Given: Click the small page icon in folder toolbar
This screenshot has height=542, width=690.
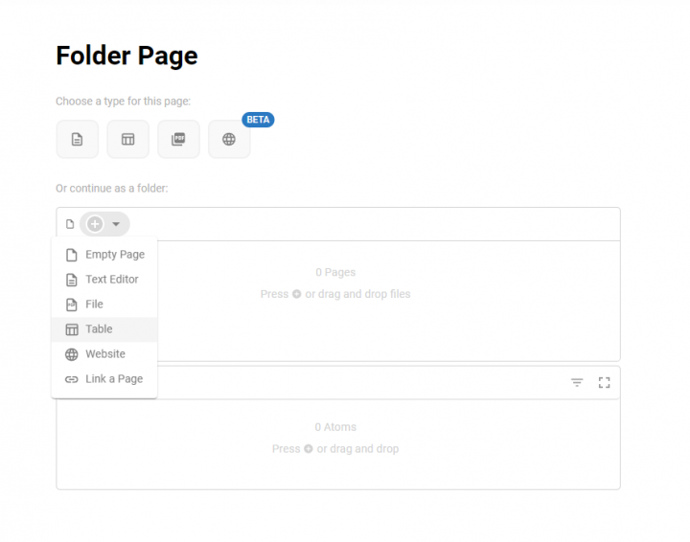Looking at the screenshot, I should click(x=70, y=224).
